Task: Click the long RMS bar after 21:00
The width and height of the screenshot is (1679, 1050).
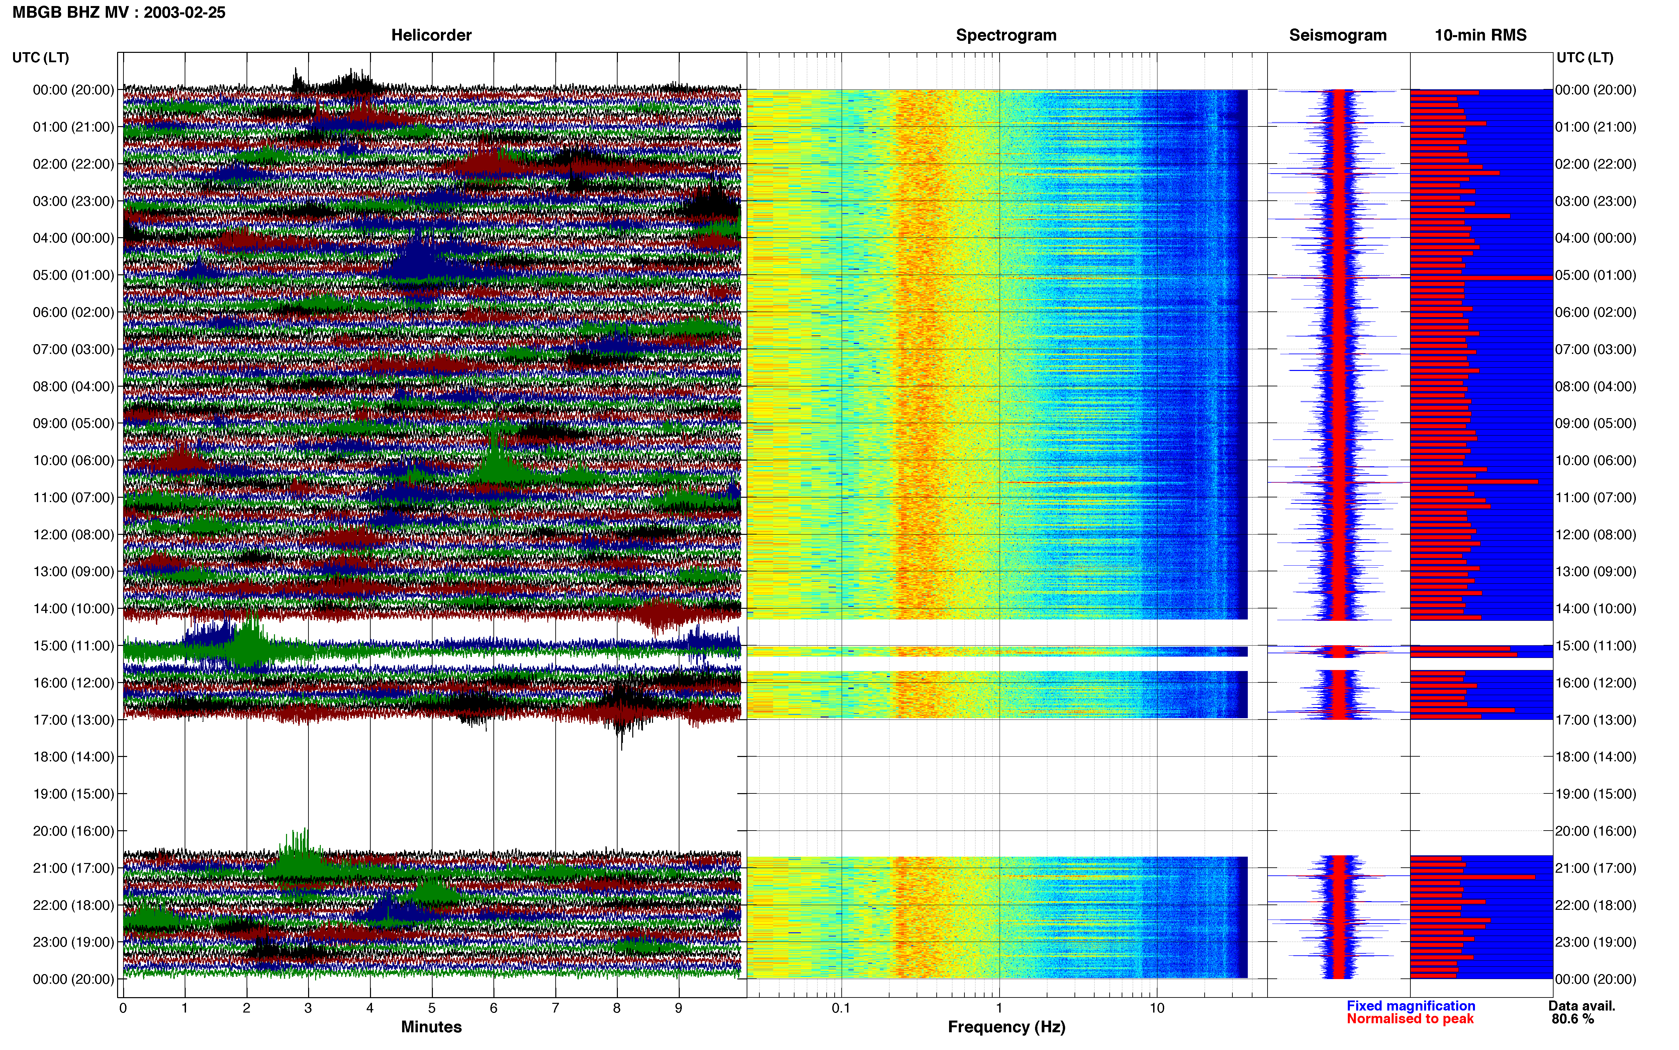Action: coord(1473,877)
